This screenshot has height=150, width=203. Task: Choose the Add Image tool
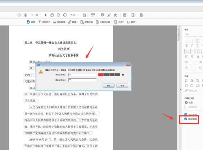(59, 22)
